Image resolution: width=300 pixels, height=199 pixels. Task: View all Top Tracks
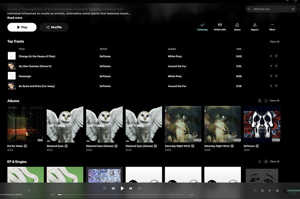point(274,41)
